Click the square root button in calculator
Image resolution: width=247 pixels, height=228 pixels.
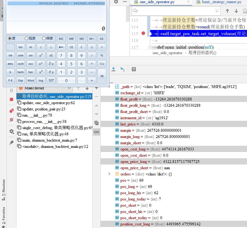pyautogui.click(x=102, y=47)
